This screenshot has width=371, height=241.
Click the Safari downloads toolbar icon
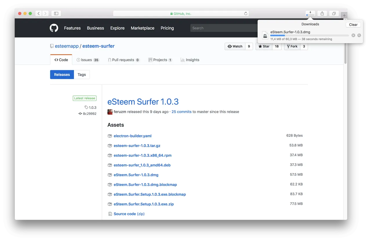pos(310,13)
